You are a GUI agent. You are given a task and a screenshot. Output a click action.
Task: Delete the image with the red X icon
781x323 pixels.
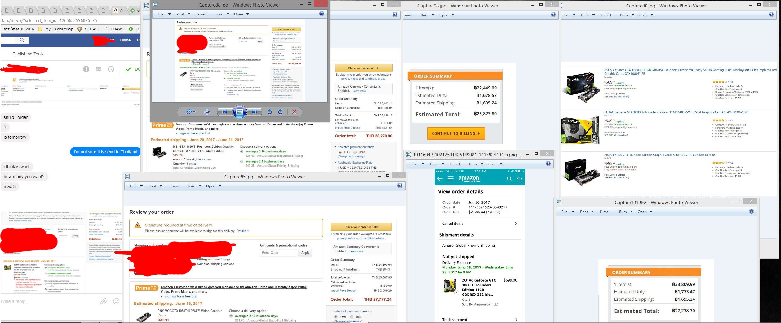coord(294,112)
